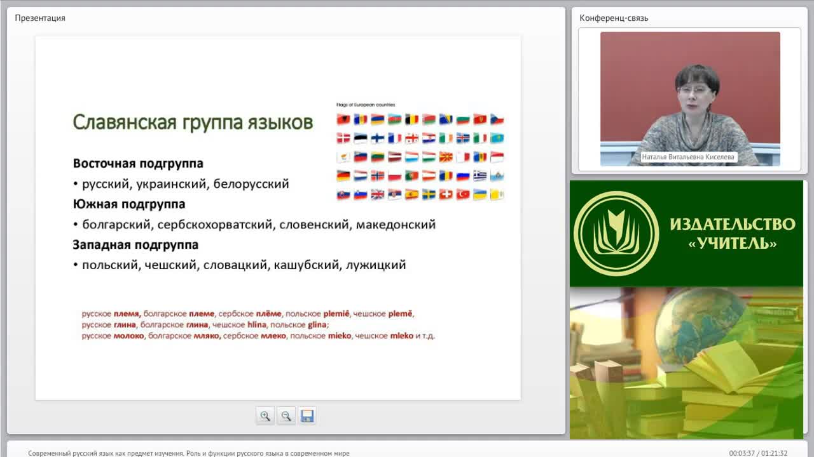Click the Издательство «Учитель» logo emblem
Image resolution: width=814 pixels, height=457 pixels.
click(616, 233)
